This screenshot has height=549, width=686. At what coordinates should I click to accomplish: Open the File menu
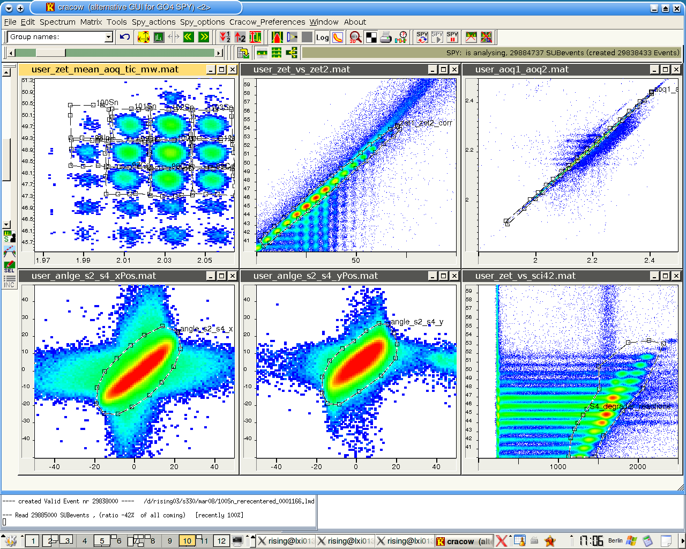click(x=10, y=22)
